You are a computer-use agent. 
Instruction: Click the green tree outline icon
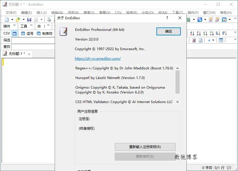pyautogui.click(x=188, y=20)
